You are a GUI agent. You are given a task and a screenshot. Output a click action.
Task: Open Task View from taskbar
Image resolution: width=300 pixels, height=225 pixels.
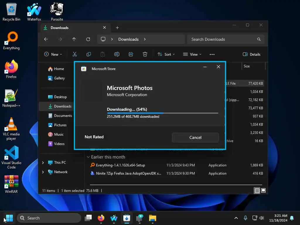coord(88,218)
